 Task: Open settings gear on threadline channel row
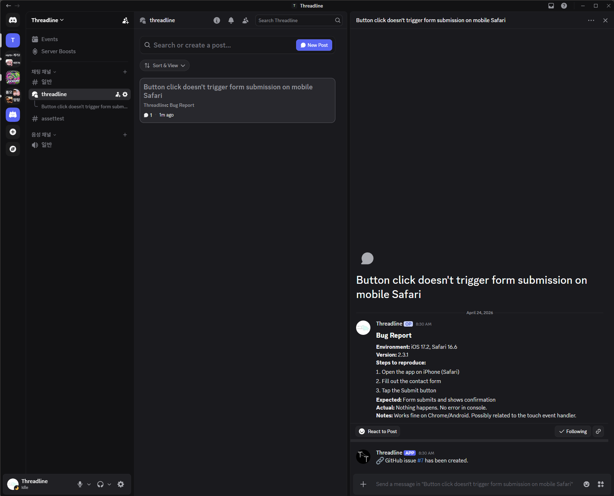(x=125, y=94)
